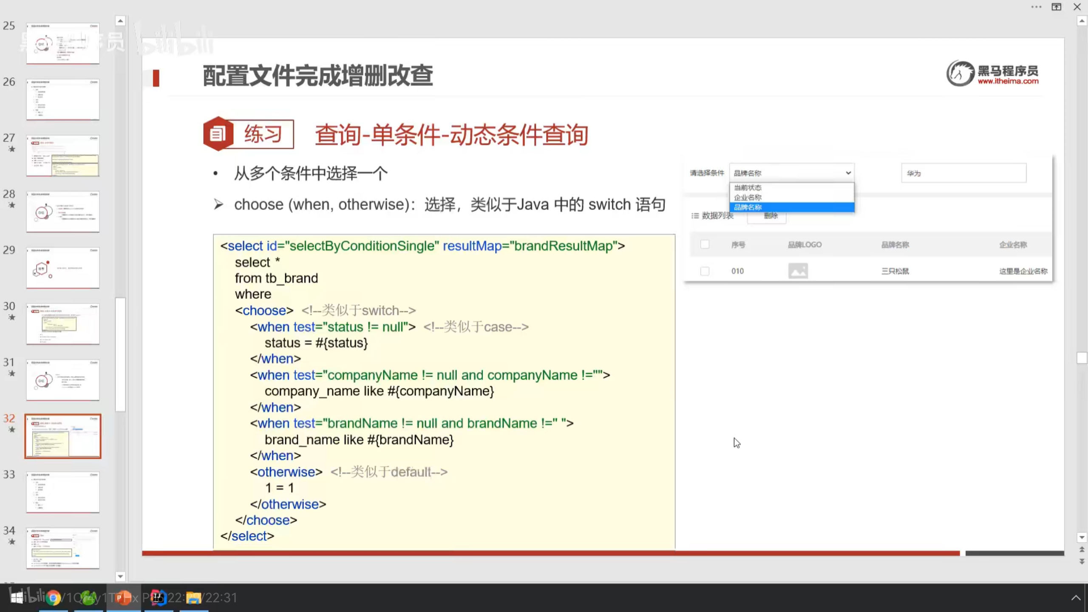Screen dimensions: 1088x612
Task: Click the 练习 exercise badge icon
Action: tap(218, 134)
